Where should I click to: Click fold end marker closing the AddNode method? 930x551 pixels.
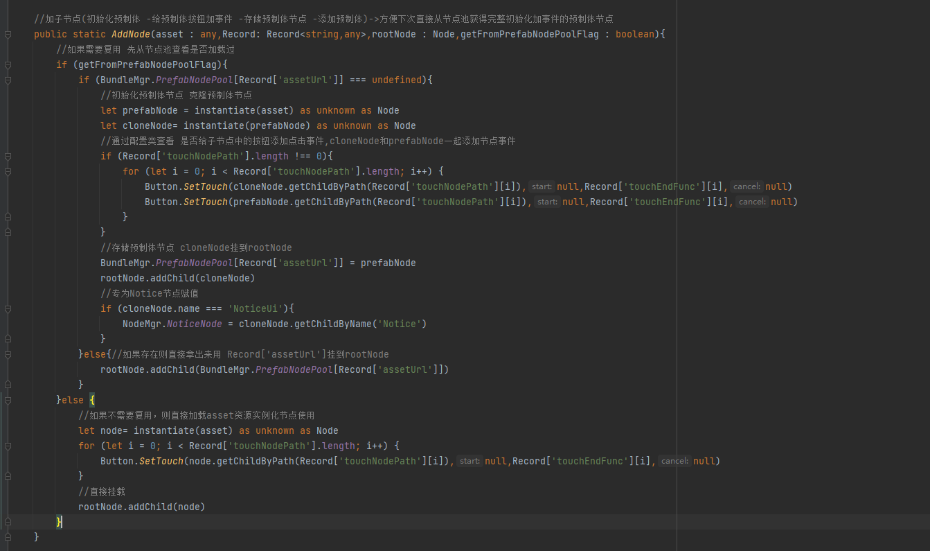click(8, 537)
